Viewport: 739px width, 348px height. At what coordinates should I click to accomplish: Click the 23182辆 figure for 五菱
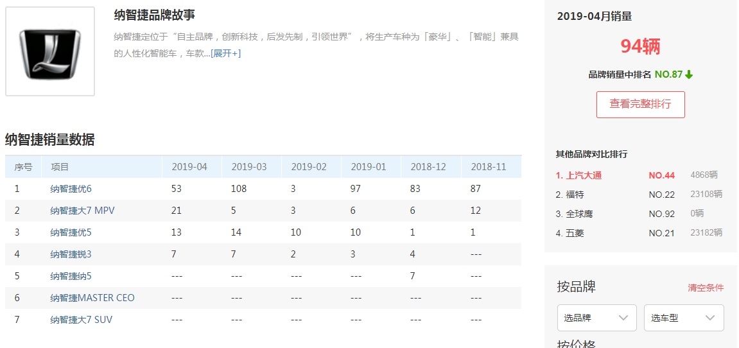[706, 232]
